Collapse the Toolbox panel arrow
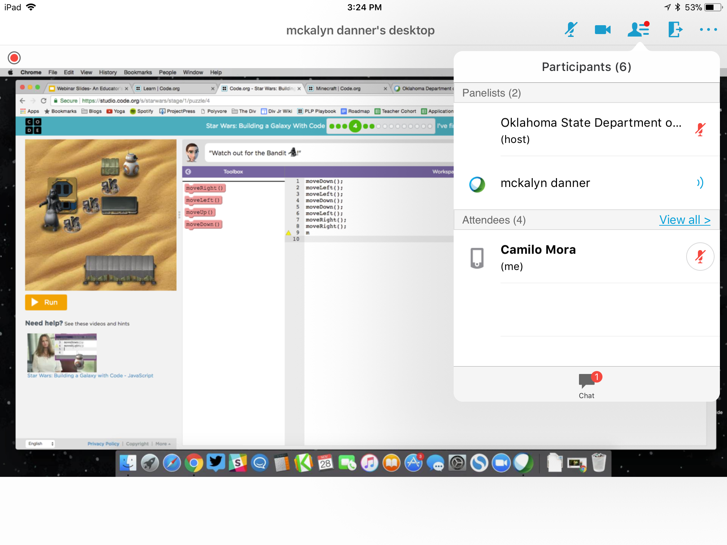 coord(188,172)
